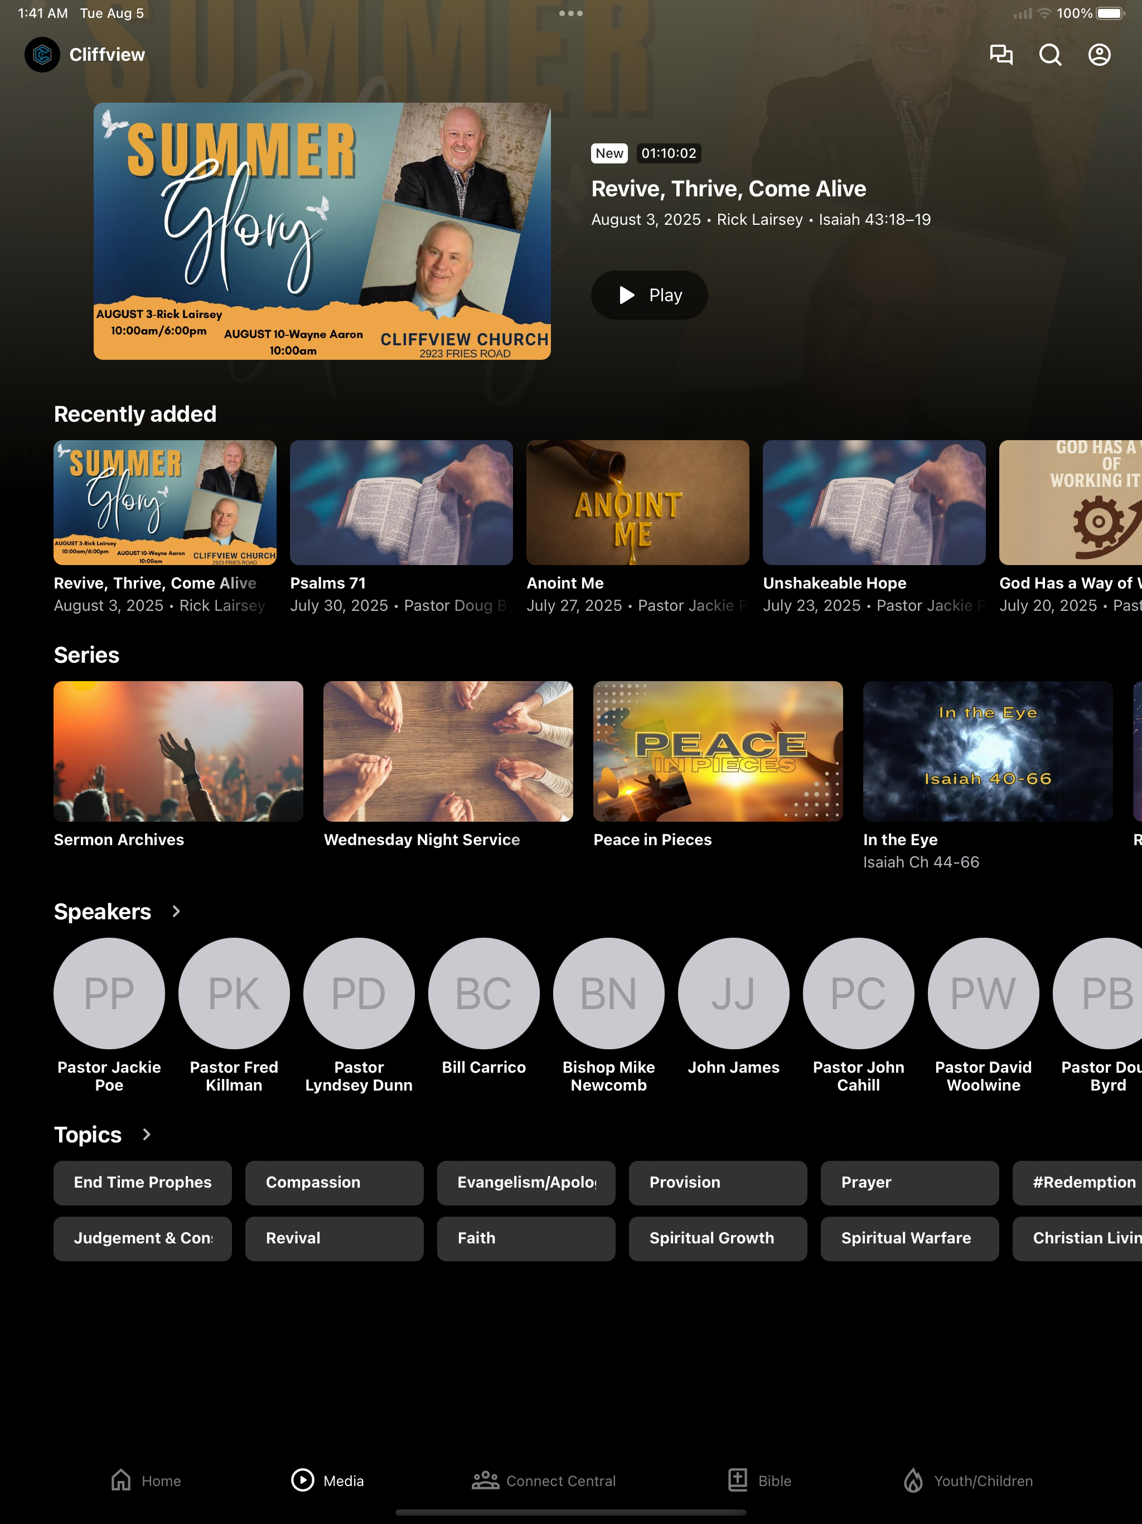Open the Wednesday Night Service series
Viewport: 1142px width, 1524px height.
tap(448, 751)
